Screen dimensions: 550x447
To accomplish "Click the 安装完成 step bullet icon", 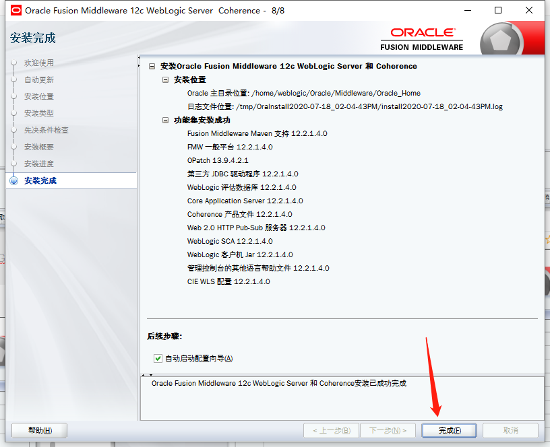I will pyautogui.click(x=14, y=181).
